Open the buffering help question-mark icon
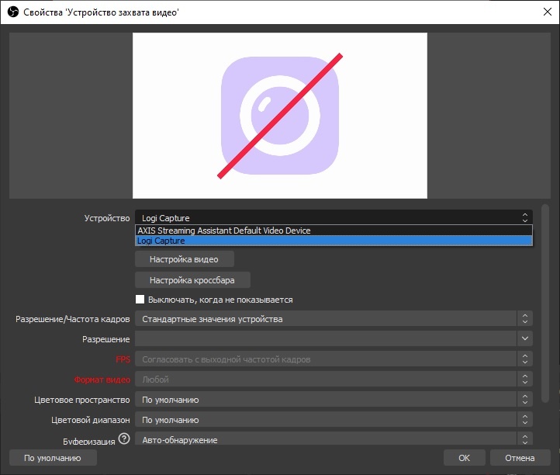The width and height of the screenshot is (560, 475). [124, 439]
